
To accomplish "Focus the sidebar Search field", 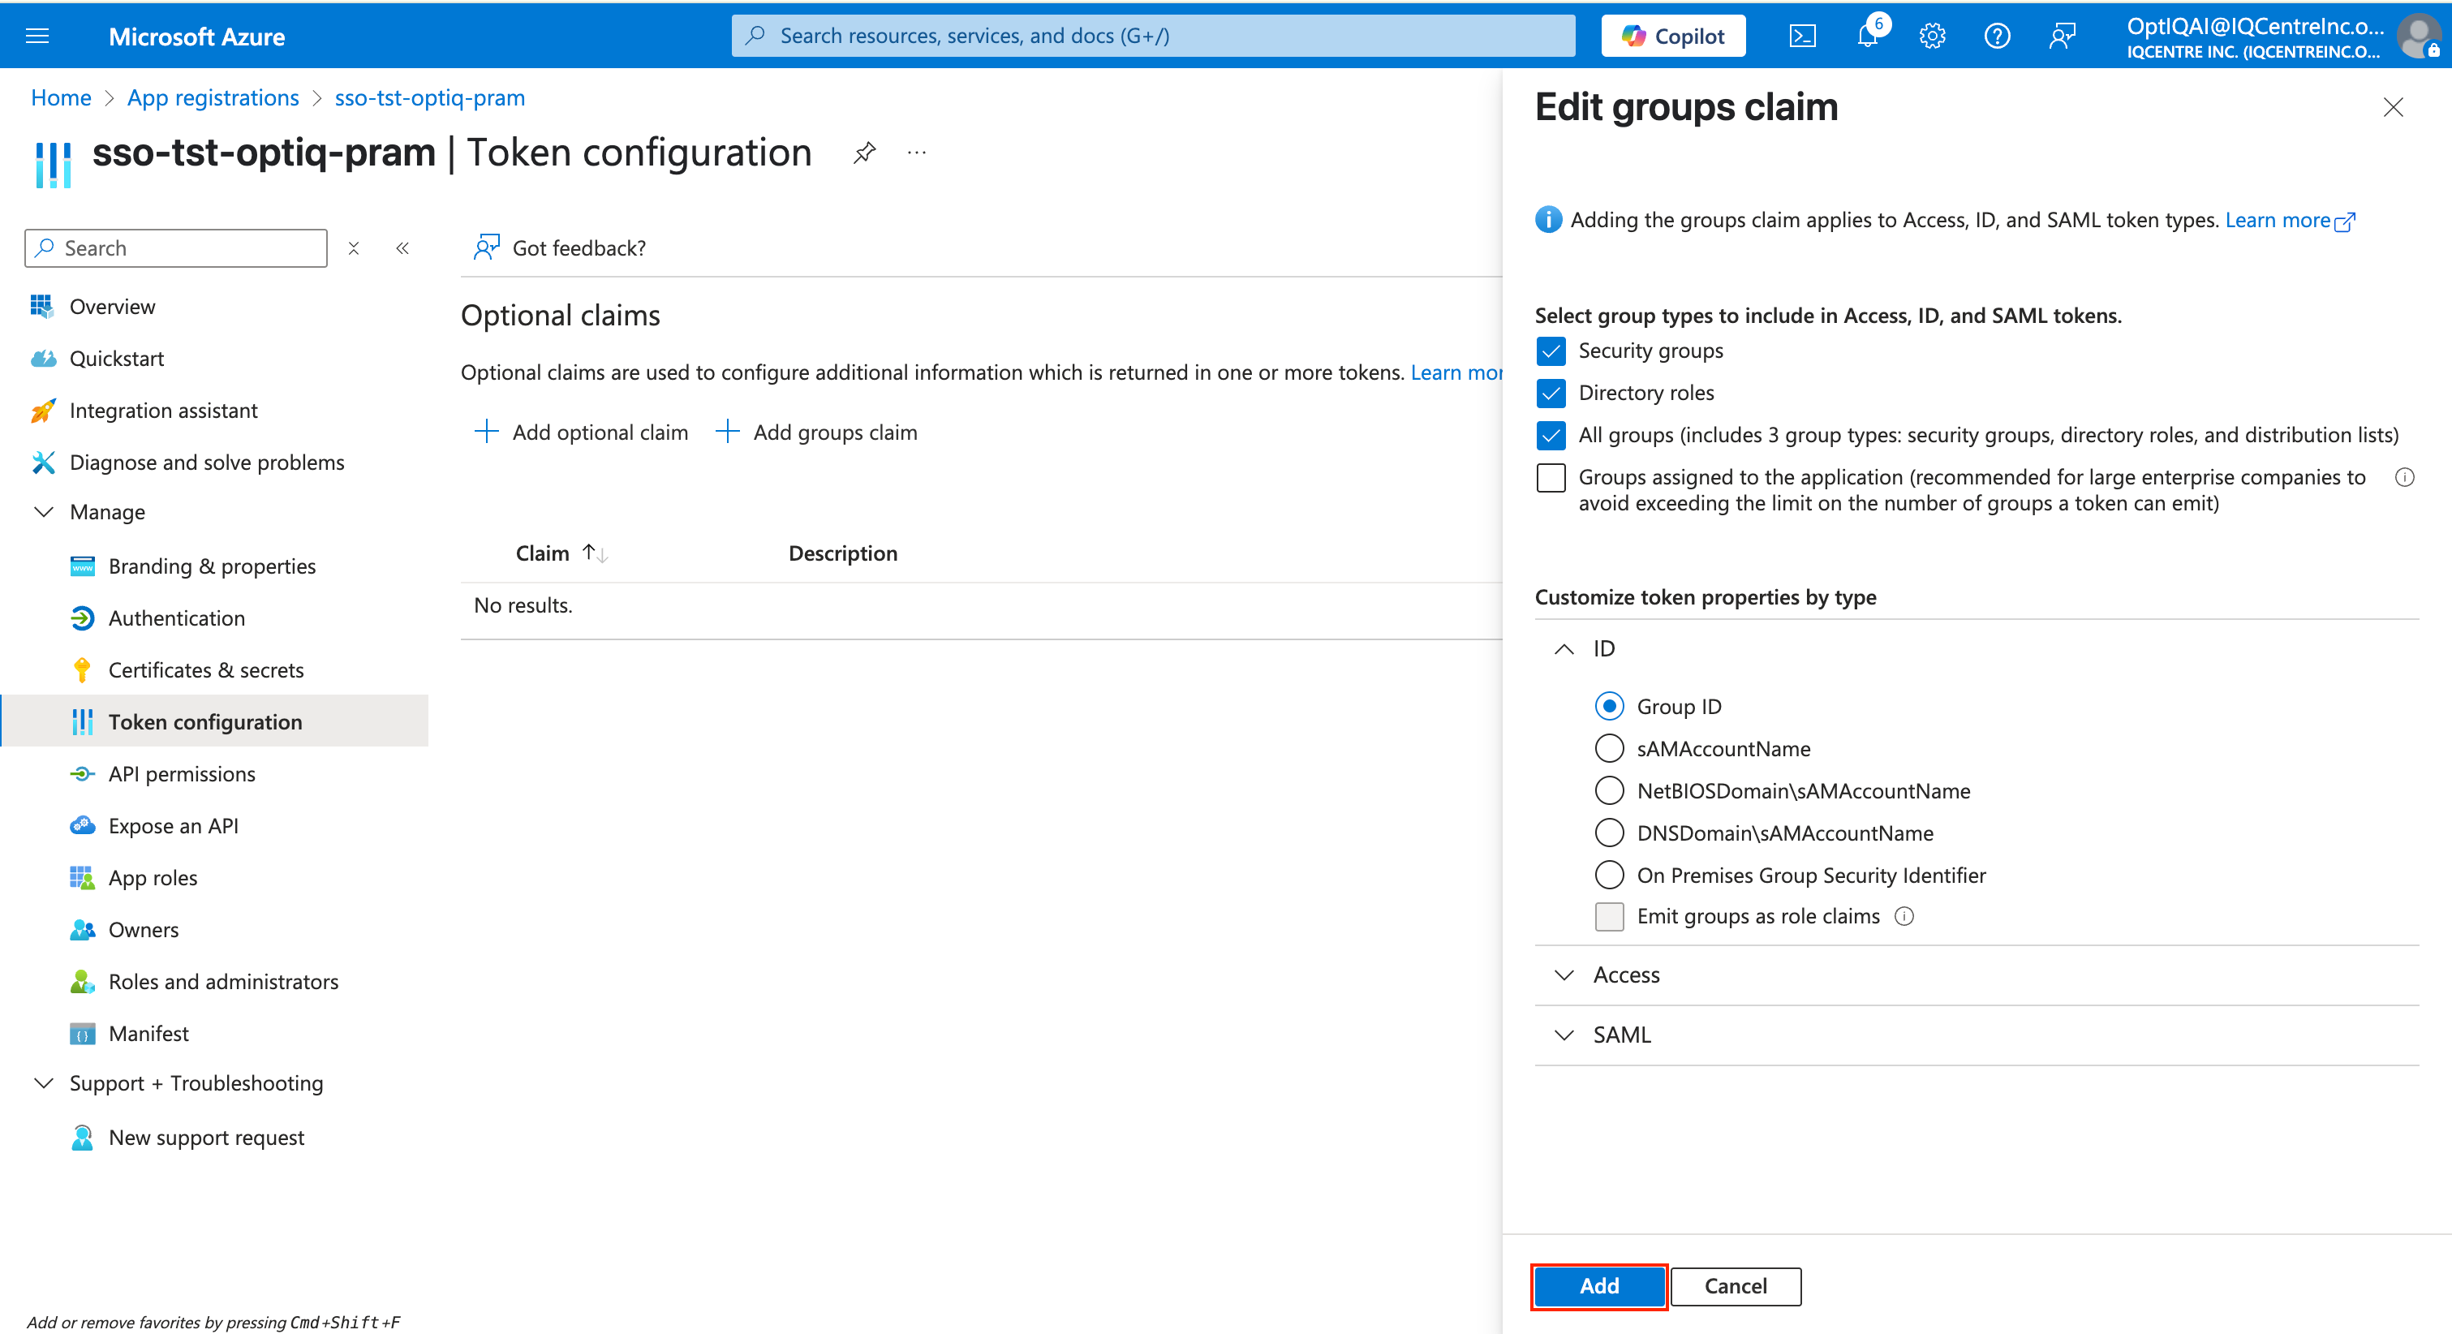I will click(176, 248).
